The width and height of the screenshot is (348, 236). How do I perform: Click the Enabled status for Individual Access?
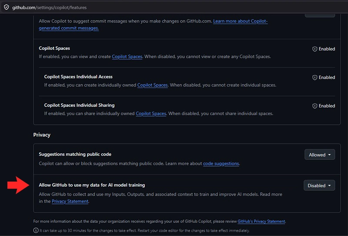(327, 77)
